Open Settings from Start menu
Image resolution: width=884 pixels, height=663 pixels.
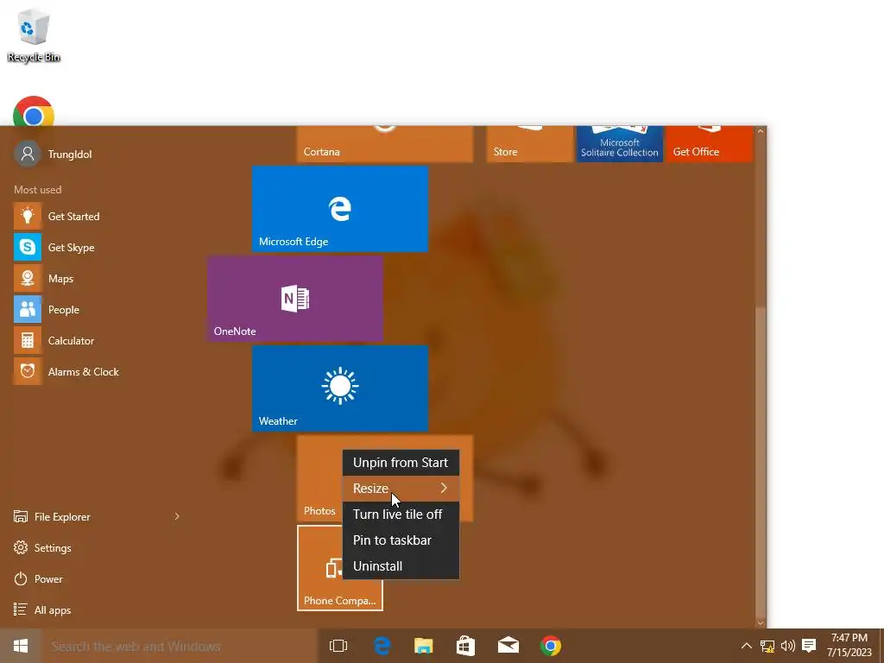(43, 548)
